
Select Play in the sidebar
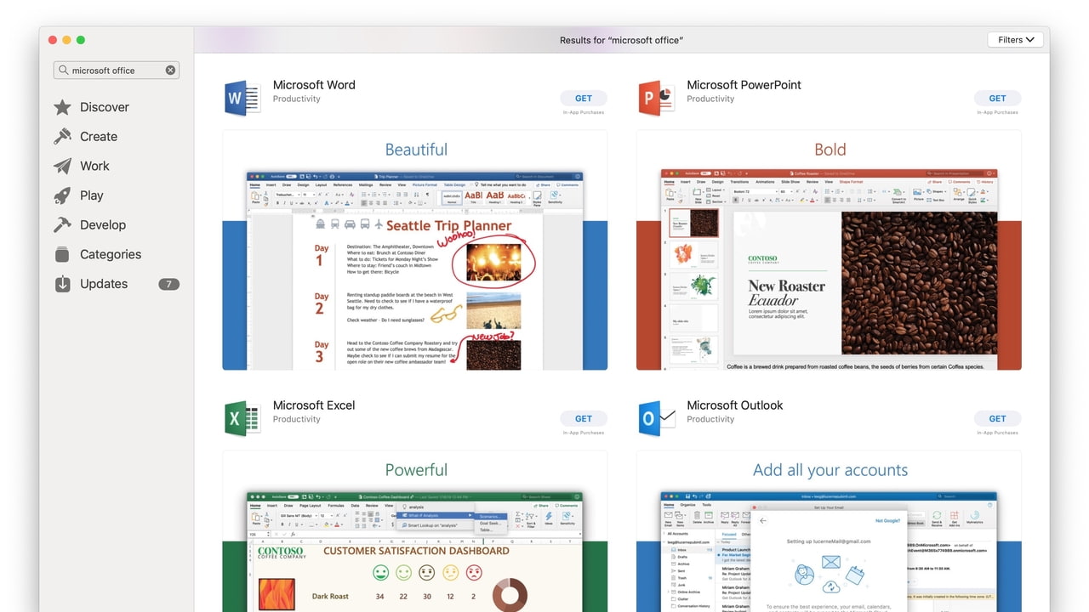(x=92, y=195)
